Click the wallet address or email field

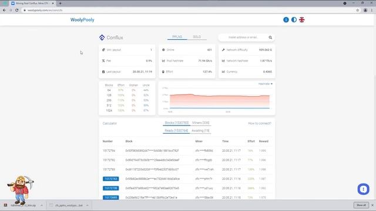click(243, 38)
